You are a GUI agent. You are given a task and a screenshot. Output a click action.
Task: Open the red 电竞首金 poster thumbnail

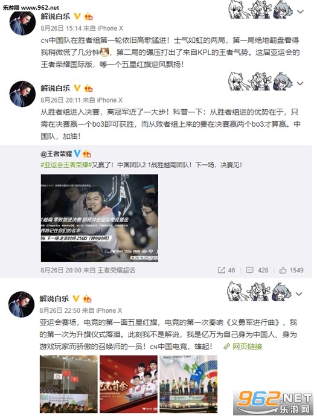pos(129,384)
